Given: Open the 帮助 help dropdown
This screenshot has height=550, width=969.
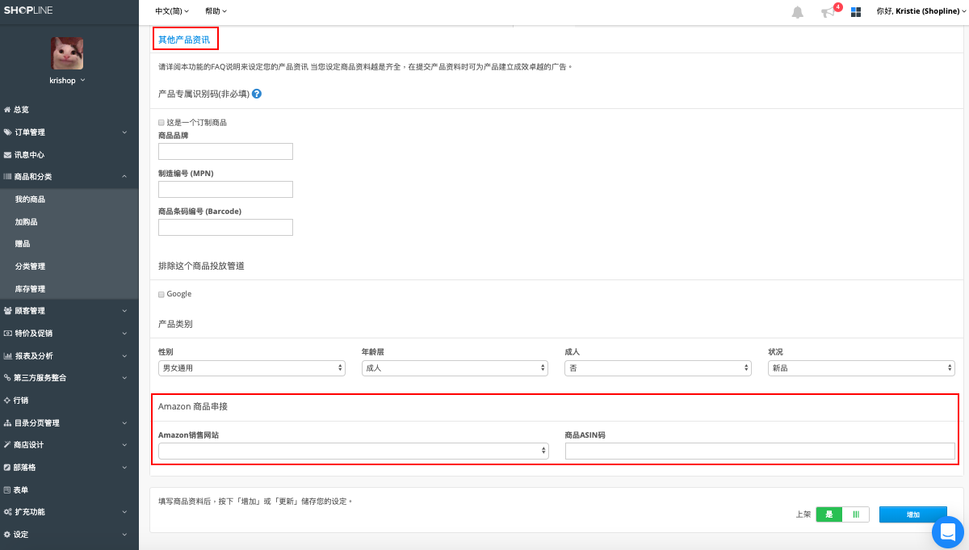Looking at the screenshot, I should (216, 11).
